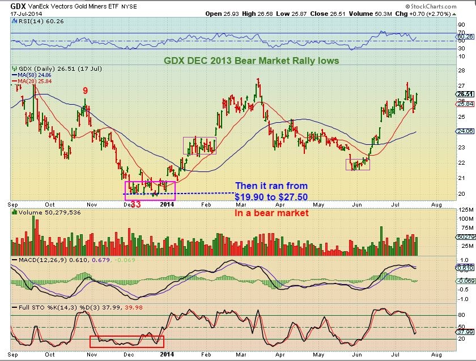Screen dimensions: 476x361
Task: Click the 37.99 stochastic value tag
Action: (x=465, y=332)
